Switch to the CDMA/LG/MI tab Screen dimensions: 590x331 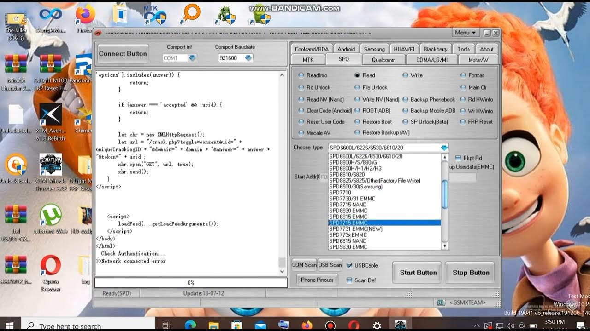432,60
